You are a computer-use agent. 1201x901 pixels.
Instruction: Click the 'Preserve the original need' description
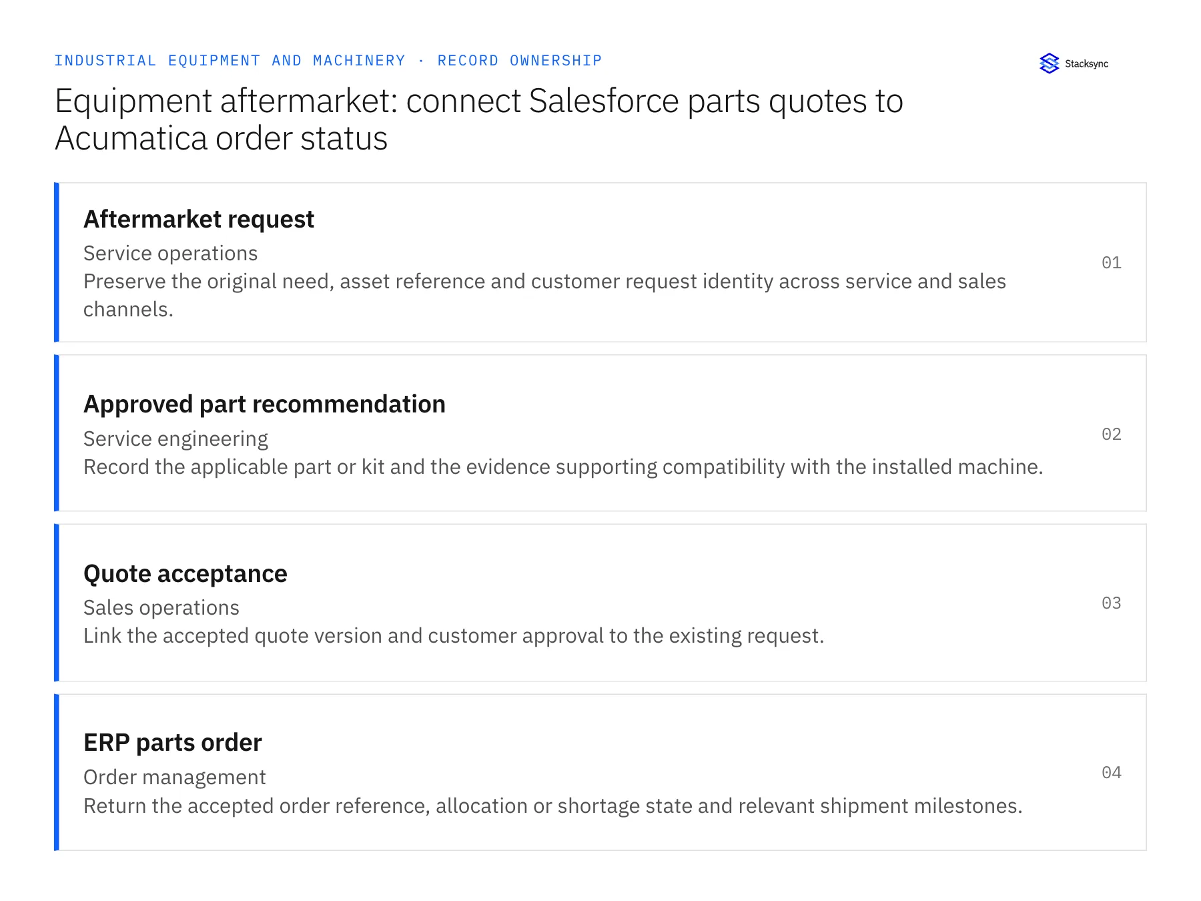tap(544, 295)
